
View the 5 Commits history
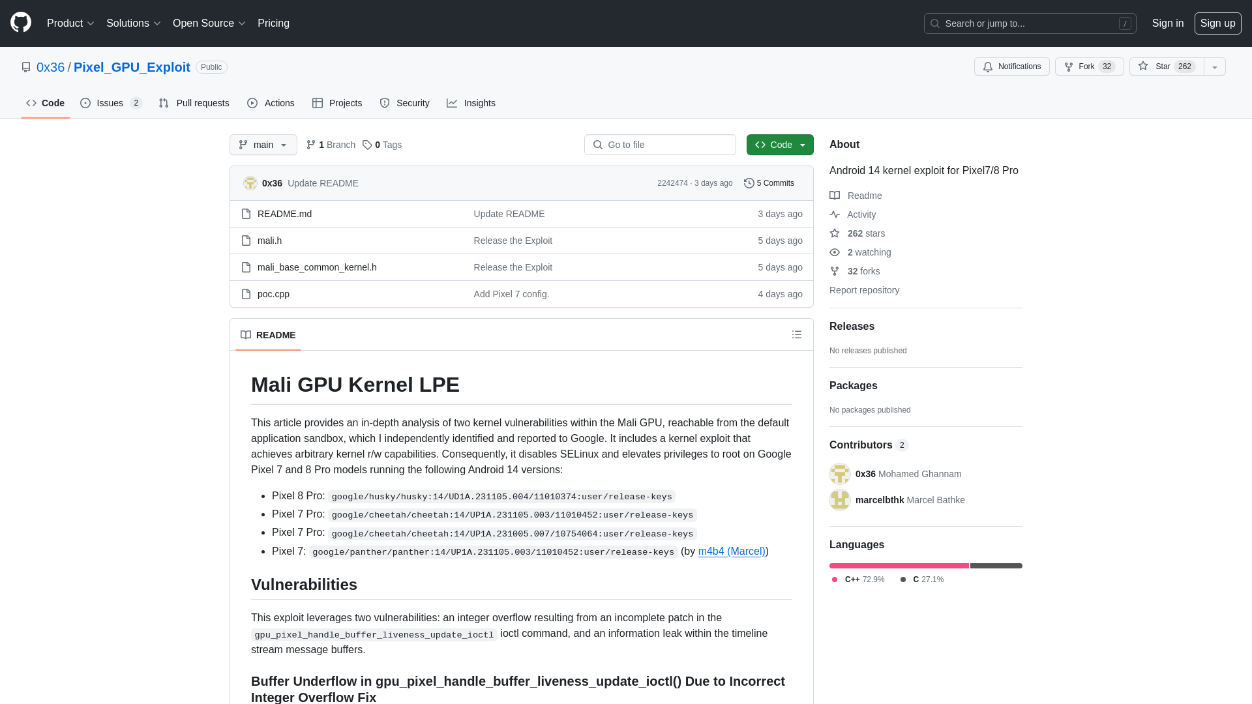[x=769, y=183]
